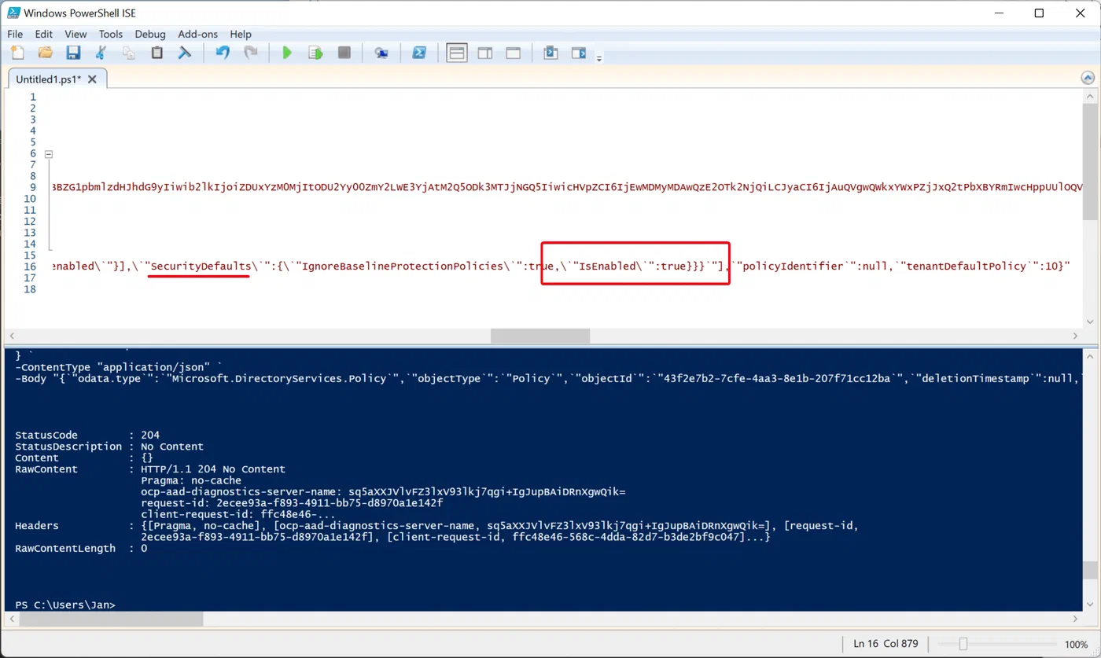Open the Edit menu
Screen dimensions: 1101x658
(x=44, y=34)
